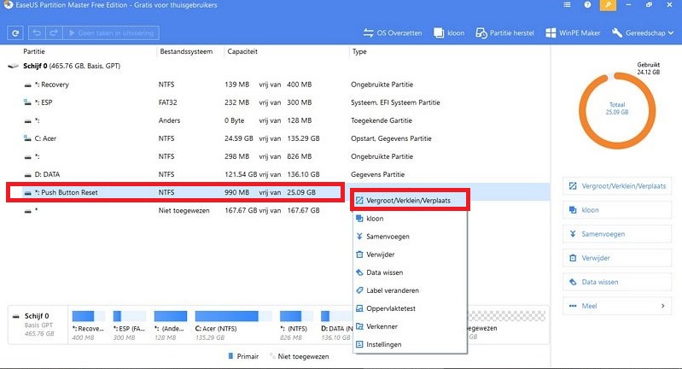Select the C: Acer partition row
Screen dimensions: 682x369
point(277,138)
